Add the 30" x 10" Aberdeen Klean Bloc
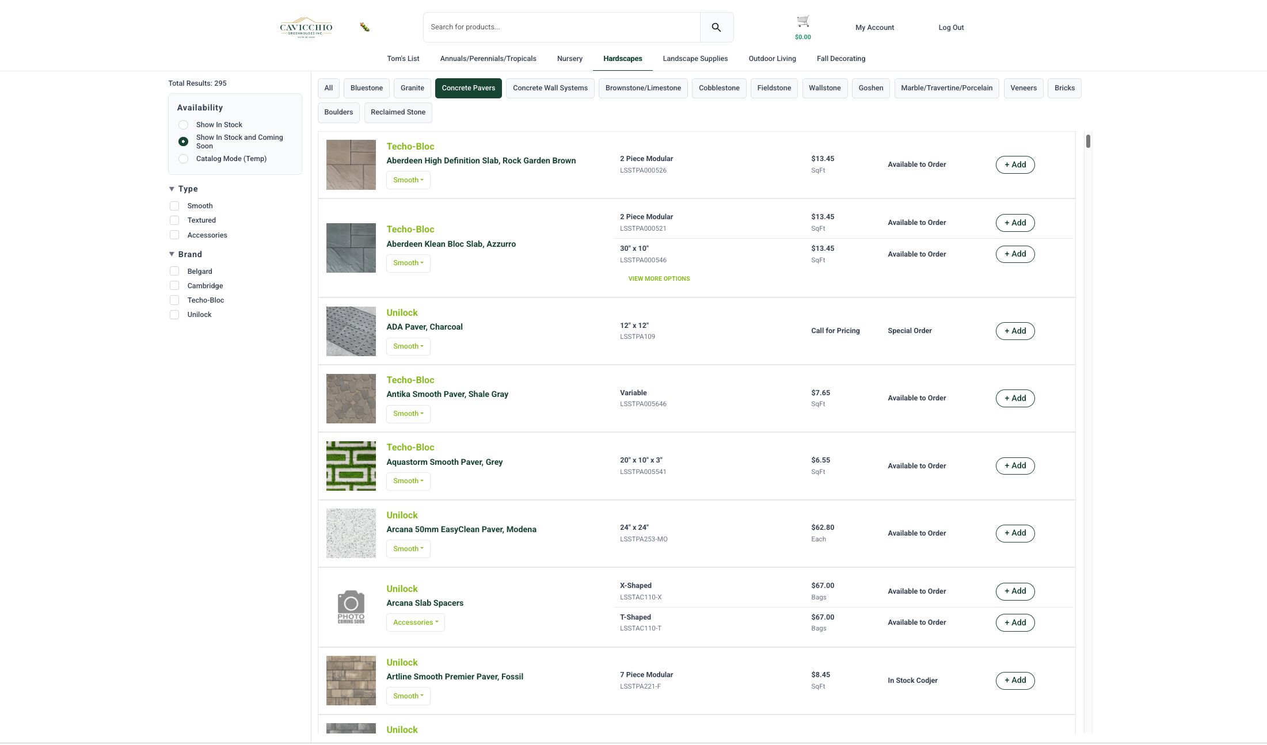Viewport: 1267px width, 745px height. pyautogui.click(x=1015, y=254)
